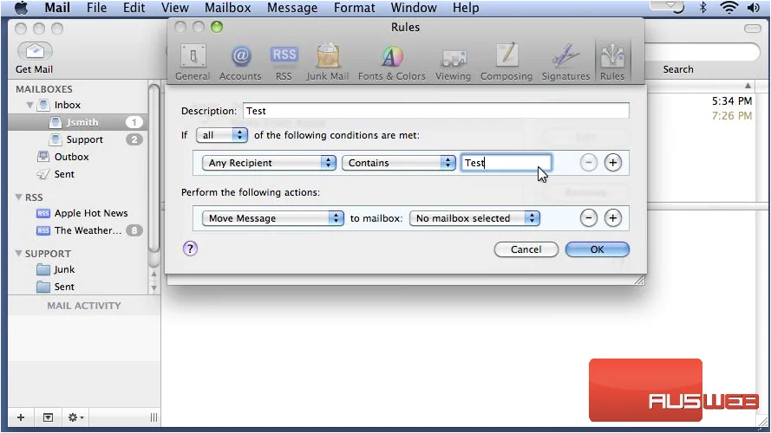Viewport: 771px width, 433px height.
Task: Click the help question mark button
Action: pos(190,249)
